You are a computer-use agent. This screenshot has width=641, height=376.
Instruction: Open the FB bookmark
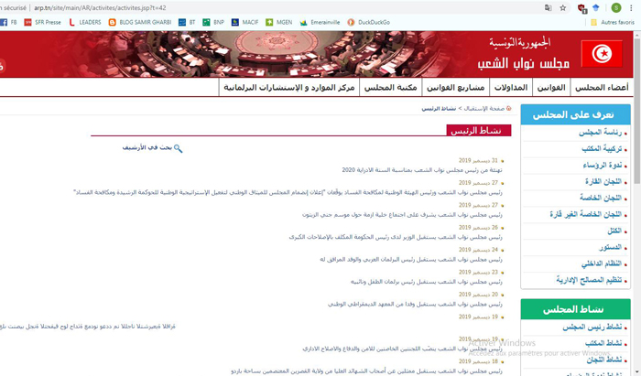pyautogui.click(x=8, y=23)
